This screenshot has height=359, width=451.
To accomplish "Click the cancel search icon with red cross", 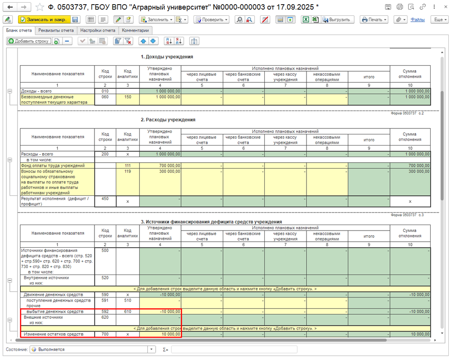I will 250,19.
